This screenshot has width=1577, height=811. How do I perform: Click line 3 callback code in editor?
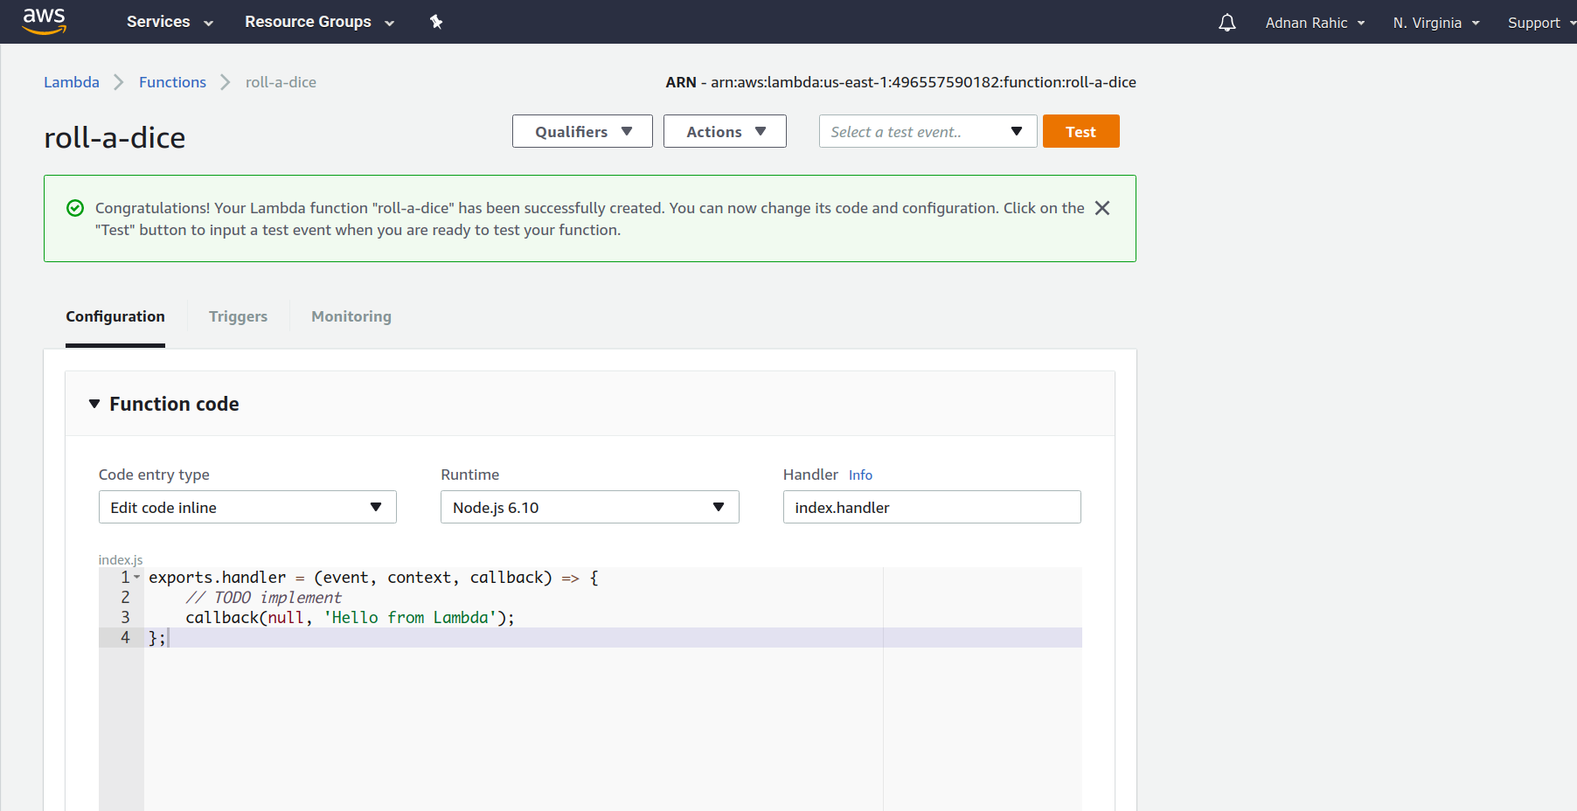coord(350,618)
